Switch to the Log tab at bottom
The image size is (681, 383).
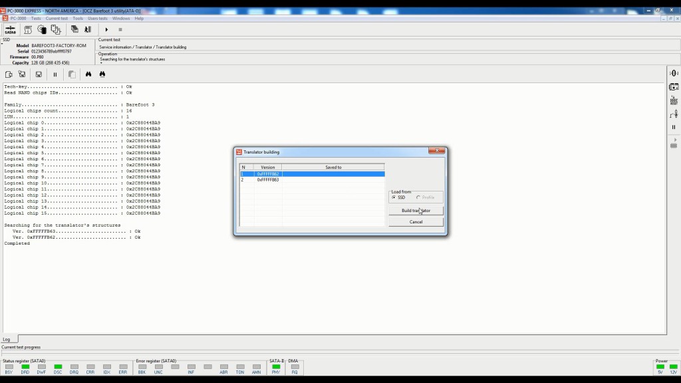(x=7, y=338)
